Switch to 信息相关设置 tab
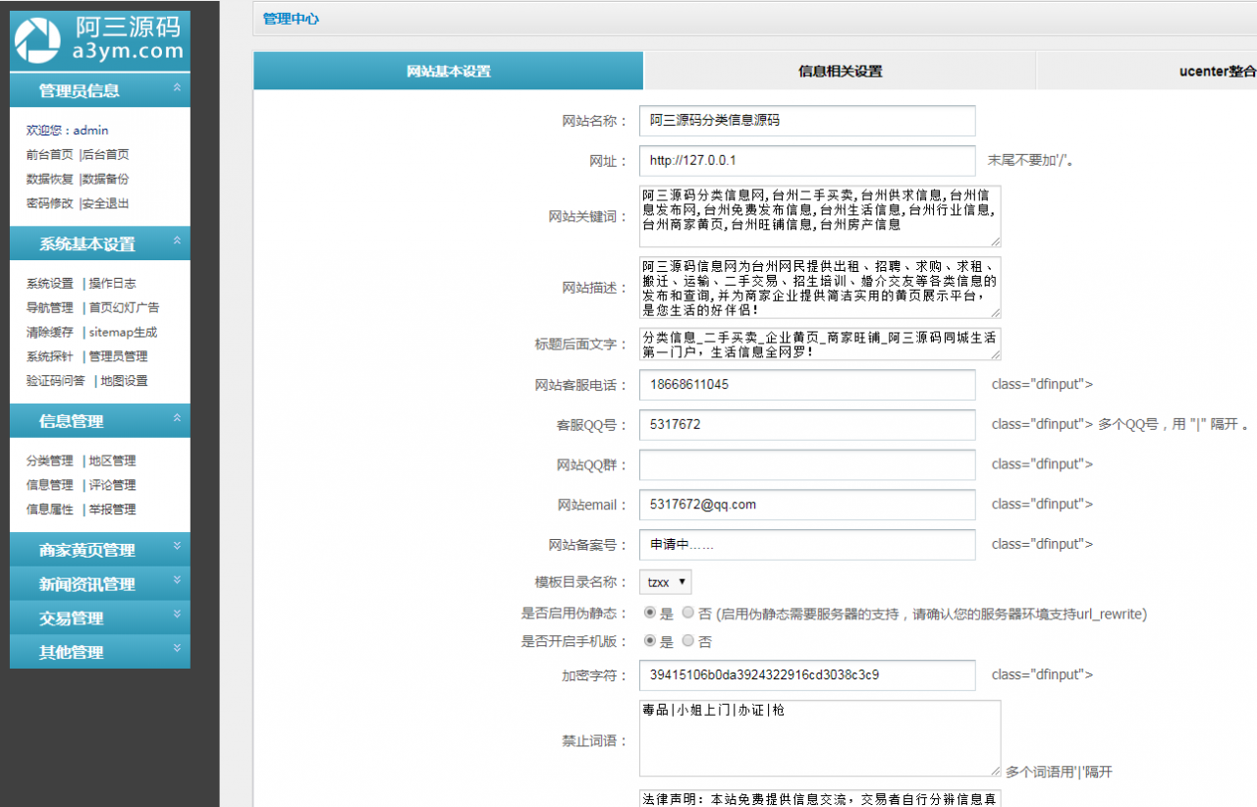 [x=840, y=71]
